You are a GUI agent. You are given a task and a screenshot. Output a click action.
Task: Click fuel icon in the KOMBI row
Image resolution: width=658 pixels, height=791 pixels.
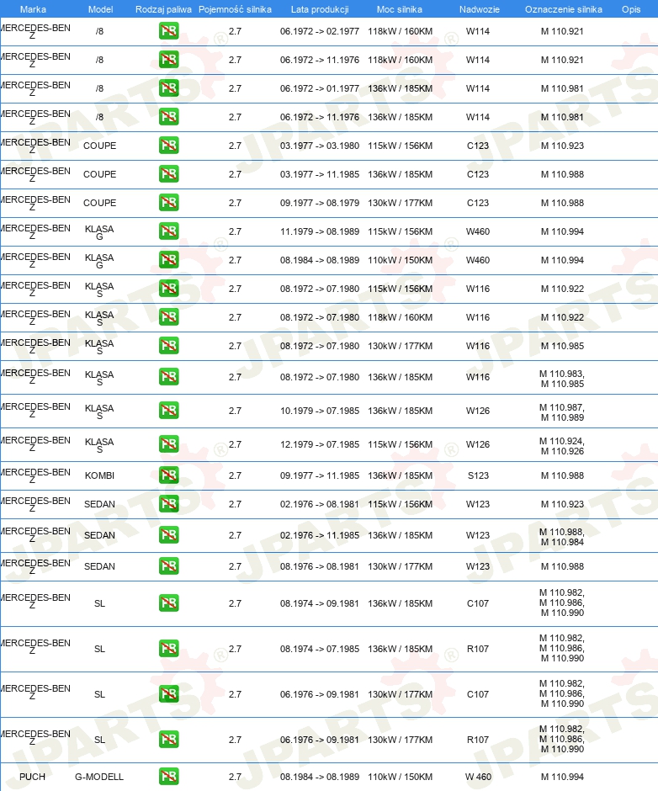tap(168, 475)
